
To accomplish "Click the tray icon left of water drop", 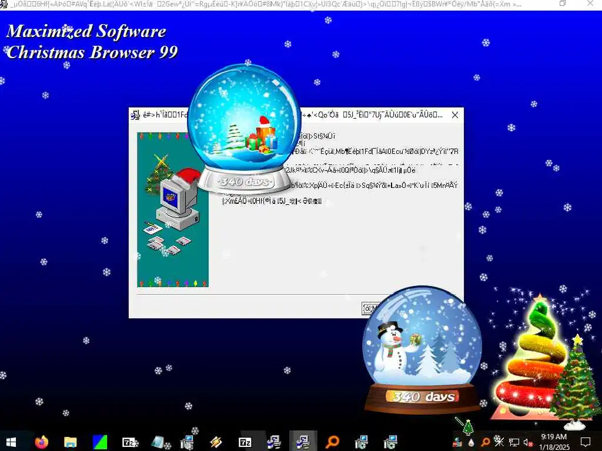I will tap(457, 442).
